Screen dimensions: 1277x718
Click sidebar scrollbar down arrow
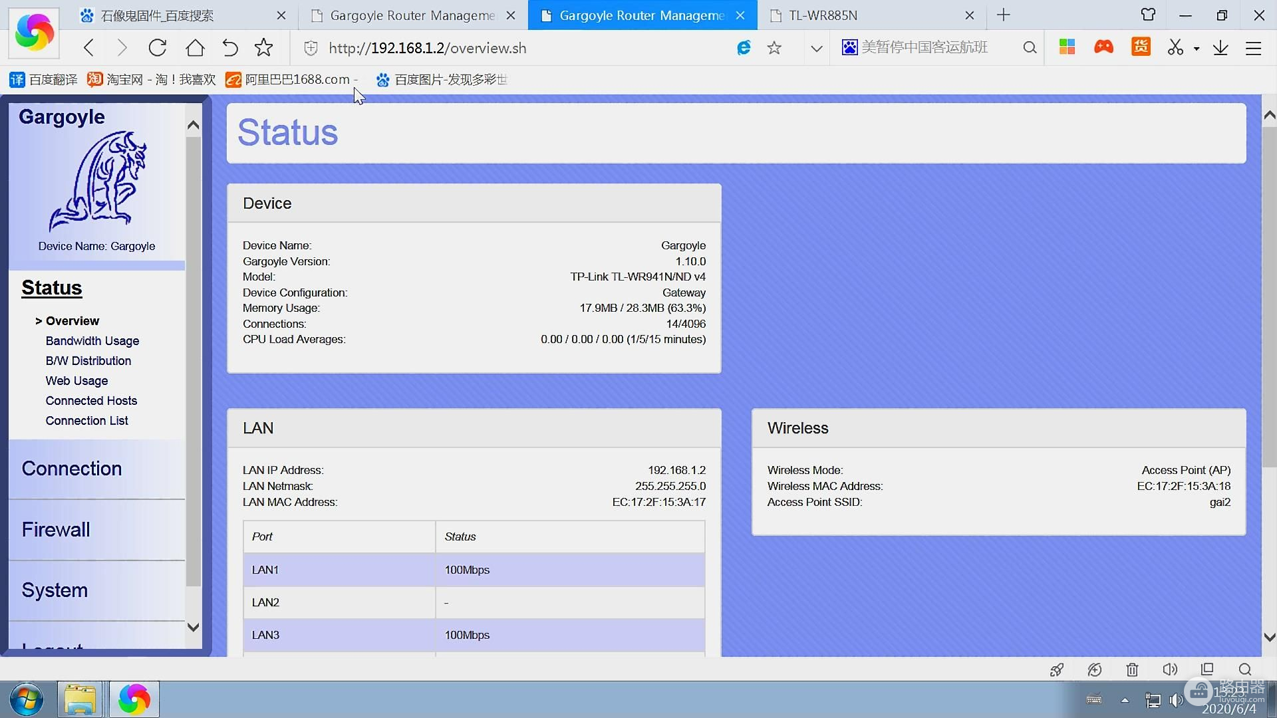tap(194, 627)
